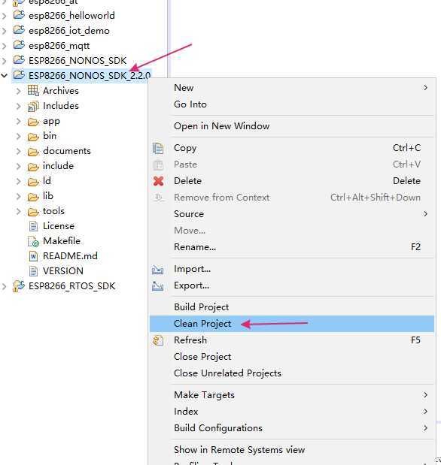441x465 pixels.
Task: Expand the ESP8266_RTOS_SDK project
Action: click(x=5, y=286)
